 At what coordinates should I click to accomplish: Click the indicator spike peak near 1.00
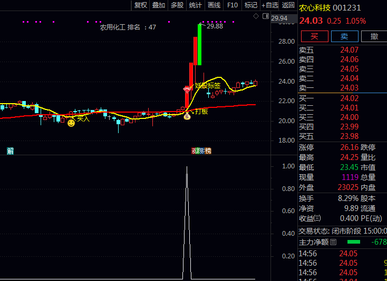point(187,167)
